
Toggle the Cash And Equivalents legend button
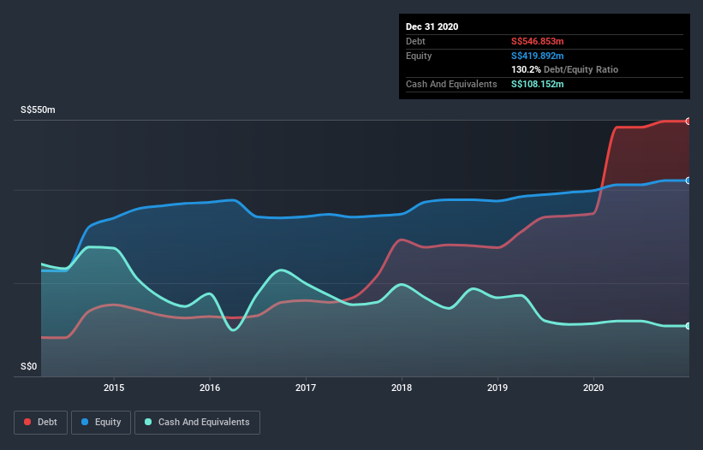click(197, 423)
